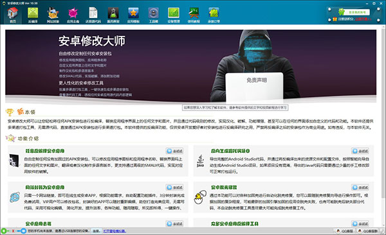
Task: Click the green login account button
Action: (357, 12)
